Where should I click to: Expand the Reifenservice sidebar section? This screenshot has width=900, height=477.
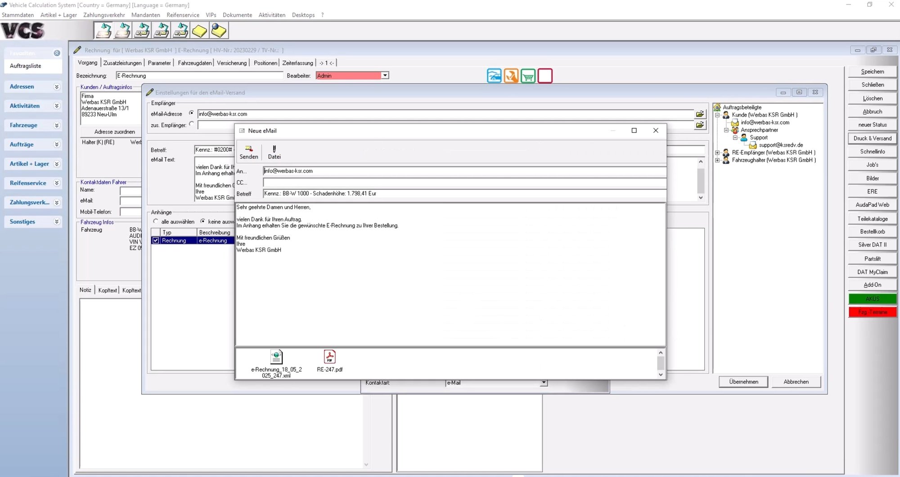[57, 183]
